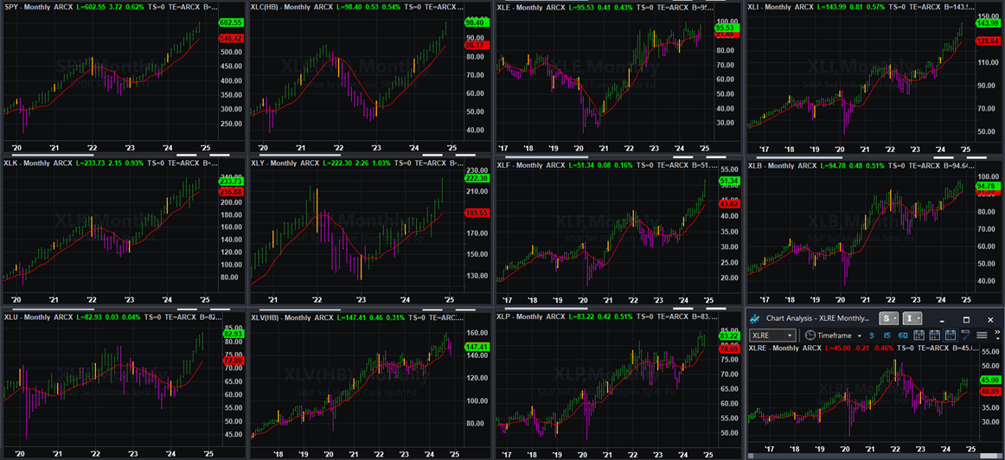Click the Timeframe clock icon
Image resolution: width=1005 pixels, height=460 pixels.
point(810,335)
